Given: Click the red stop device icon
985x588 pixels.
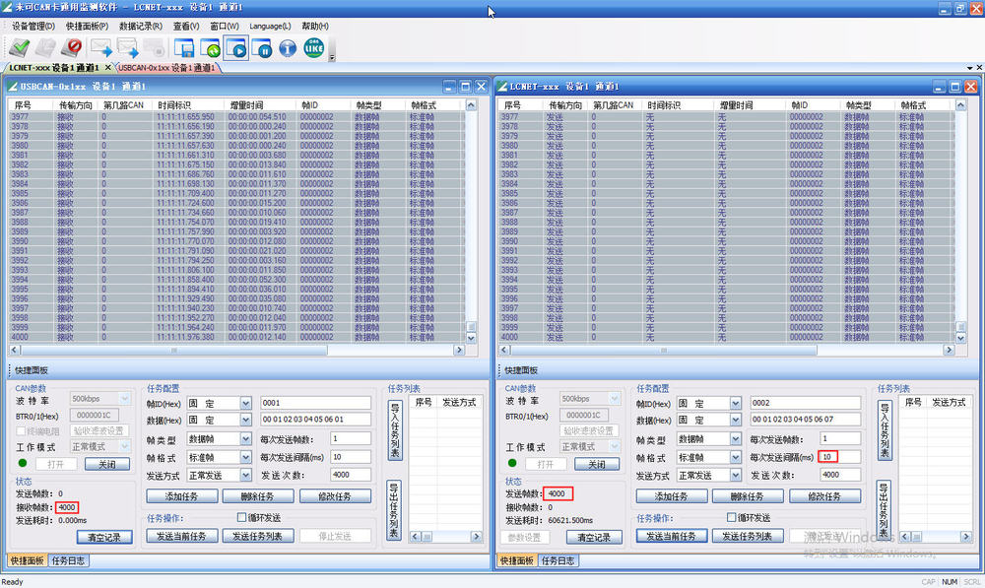Looking at the screenshot, I should point(74,46).
